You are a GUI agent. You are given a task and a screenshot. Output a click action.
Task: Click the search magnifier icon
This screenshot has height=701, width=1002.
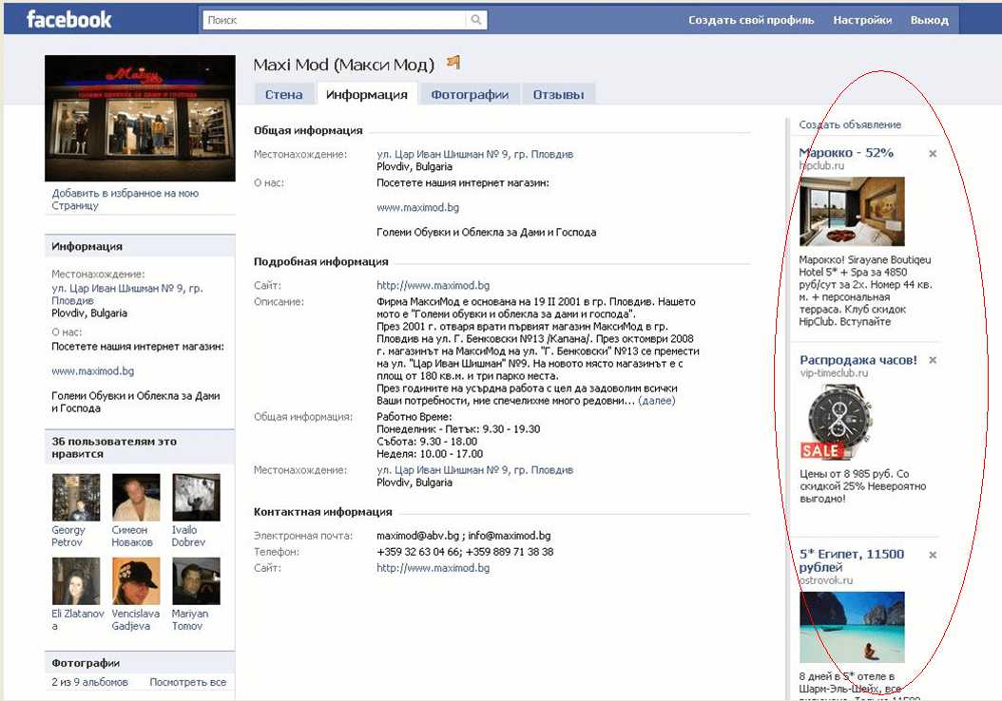pos(476,20)
